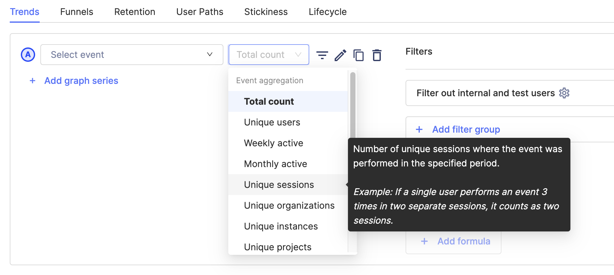
Task: Collapse the Total count aggregation dropdown
Action: (269, 55)
